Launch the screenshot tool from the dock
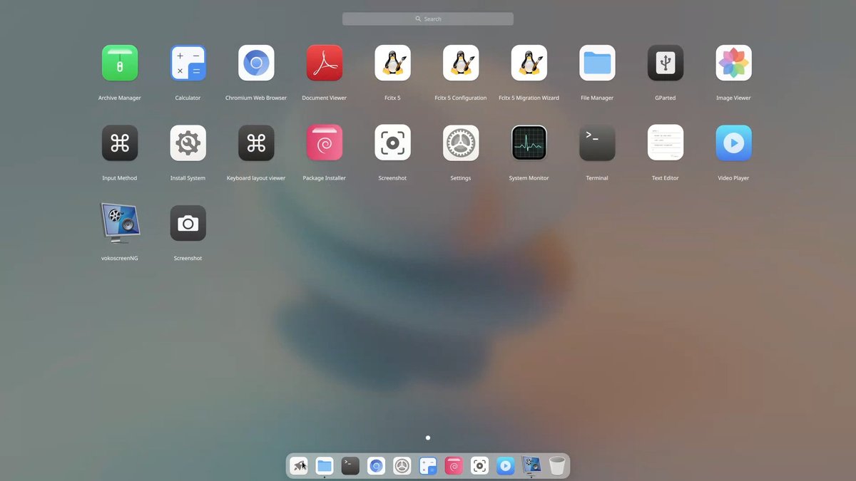856x481 pixels. coord(479,466)
